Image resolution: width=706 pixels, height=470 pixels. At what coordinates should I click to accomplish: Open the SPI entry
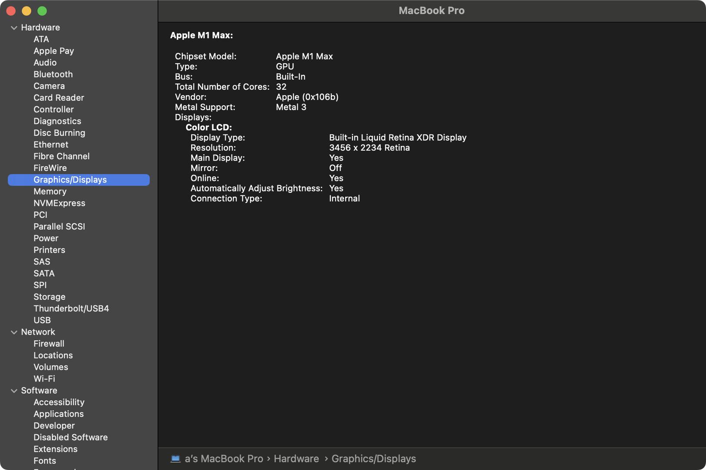40,285
